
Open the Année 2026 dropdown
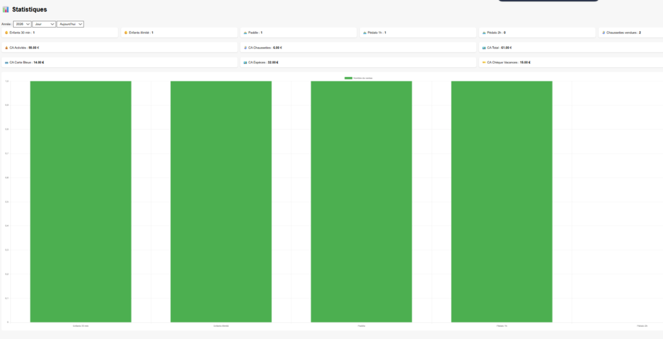tap(22, 24)
